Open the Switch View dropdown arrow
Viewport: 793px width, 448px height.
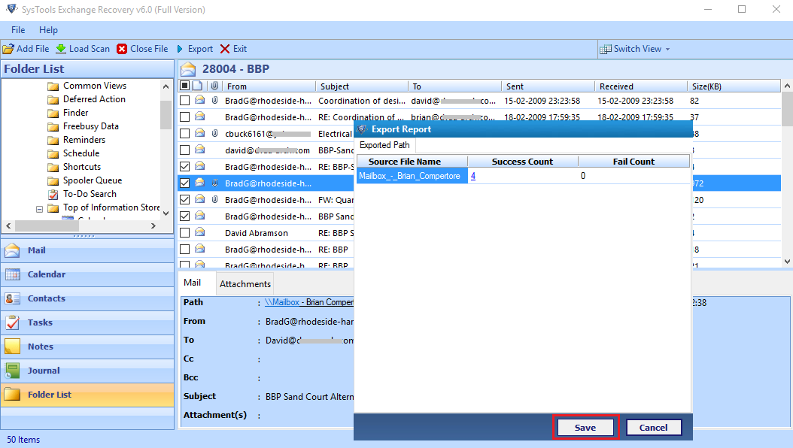click(x=667, y=49)
